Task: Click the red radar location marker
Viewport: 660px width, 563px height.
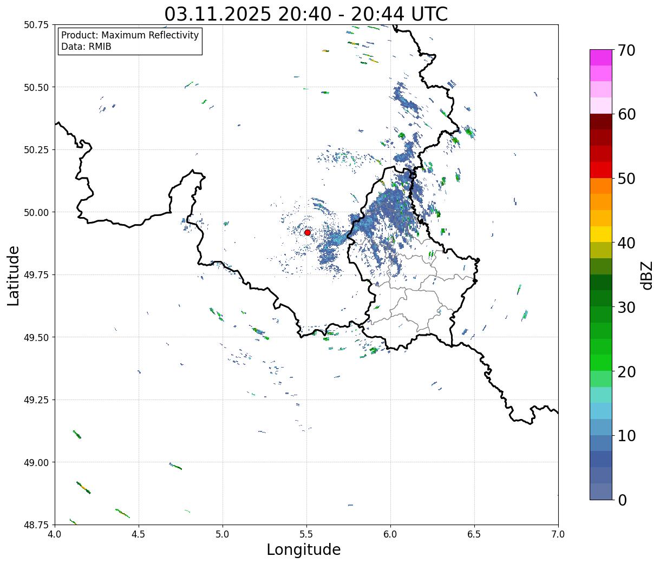Action: (308, 232)
